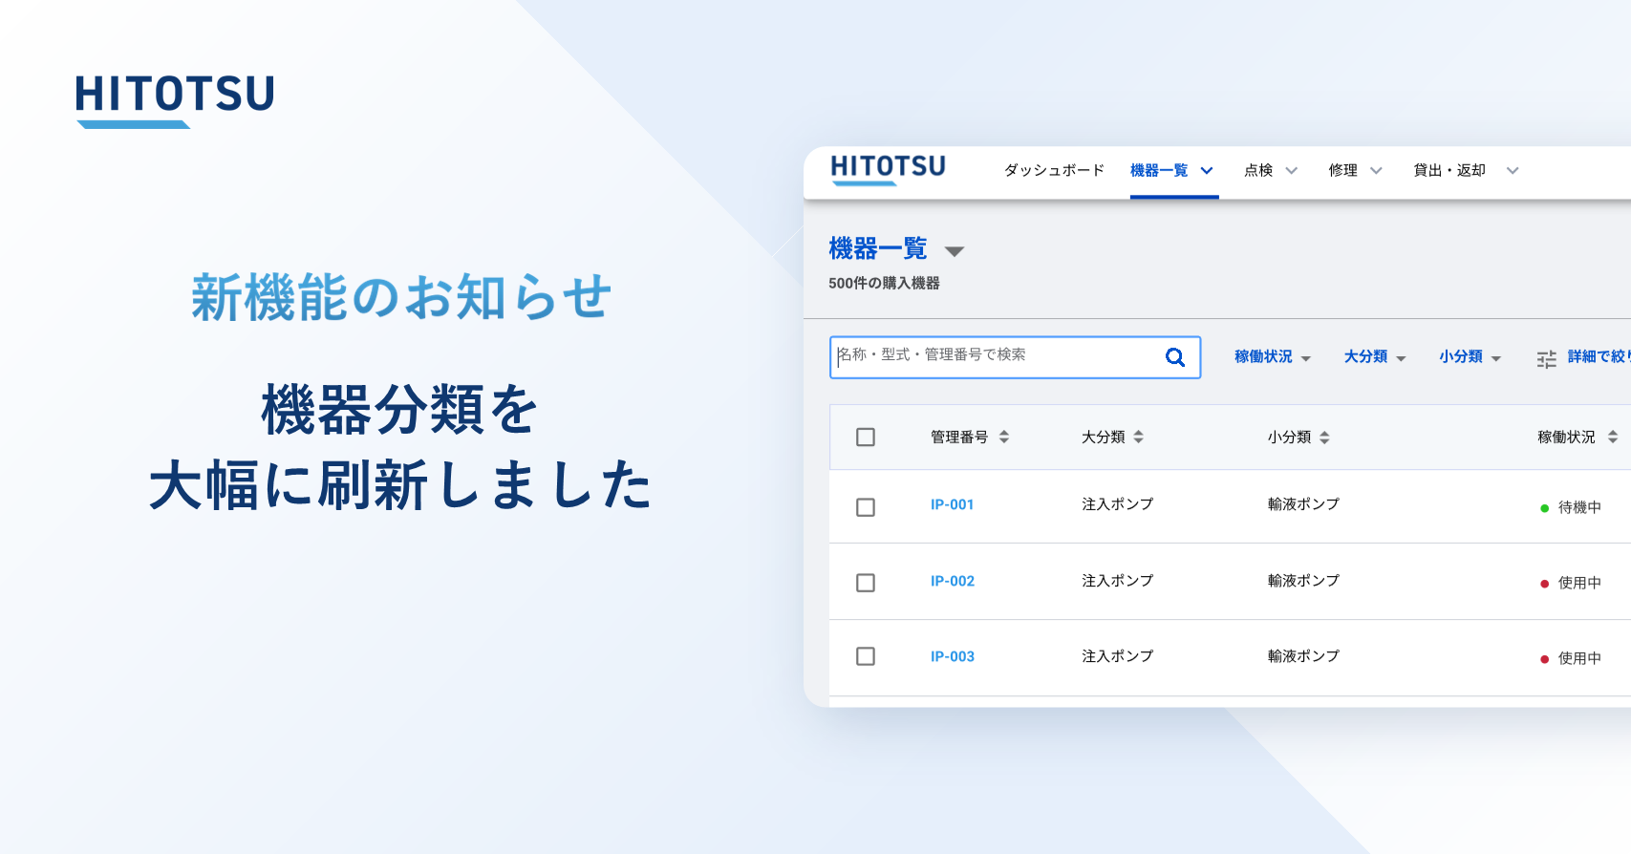The height and width of the screenshot is (854, 1631).
Task: Click 使用中 status in IP-002 row
Action: pos(1579,583)
